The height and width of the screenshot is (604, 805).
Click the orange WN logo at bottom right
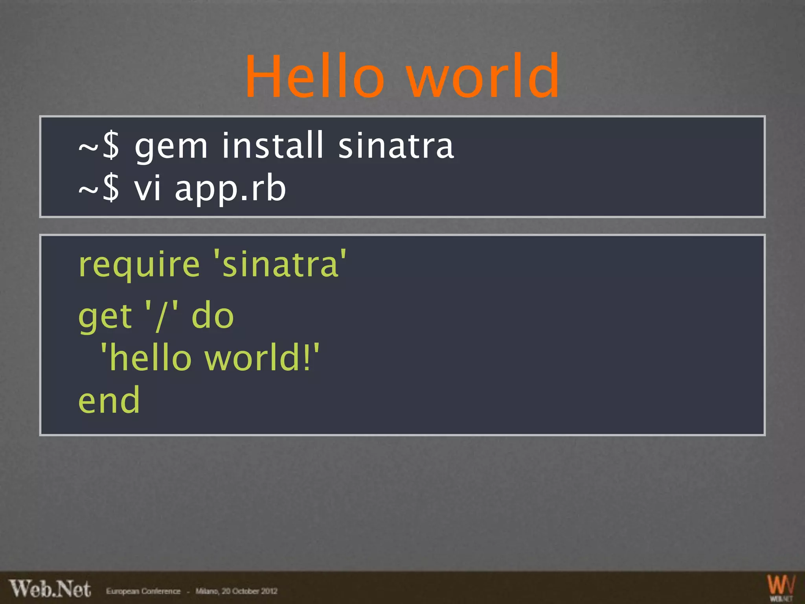pos(781,587)
